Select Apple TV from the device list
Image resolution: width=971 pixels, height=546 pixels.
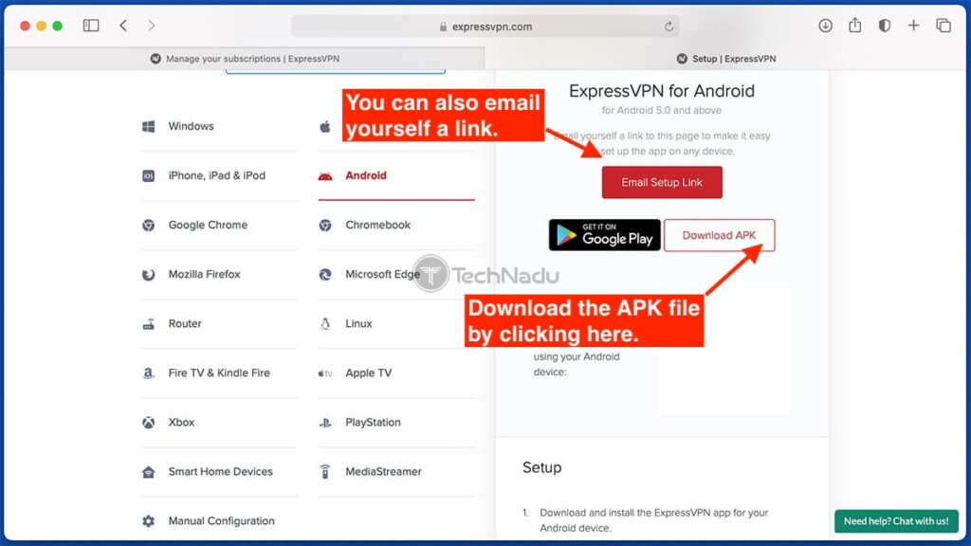(x=369, y=373)
